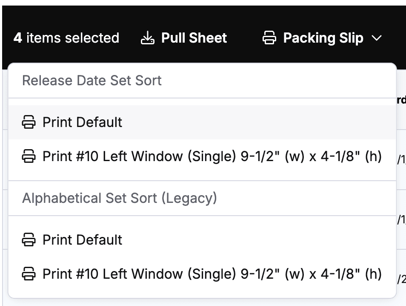Click the cut-off column header at right edge
Screen dimensions: 406x306
tap(401, 100)
